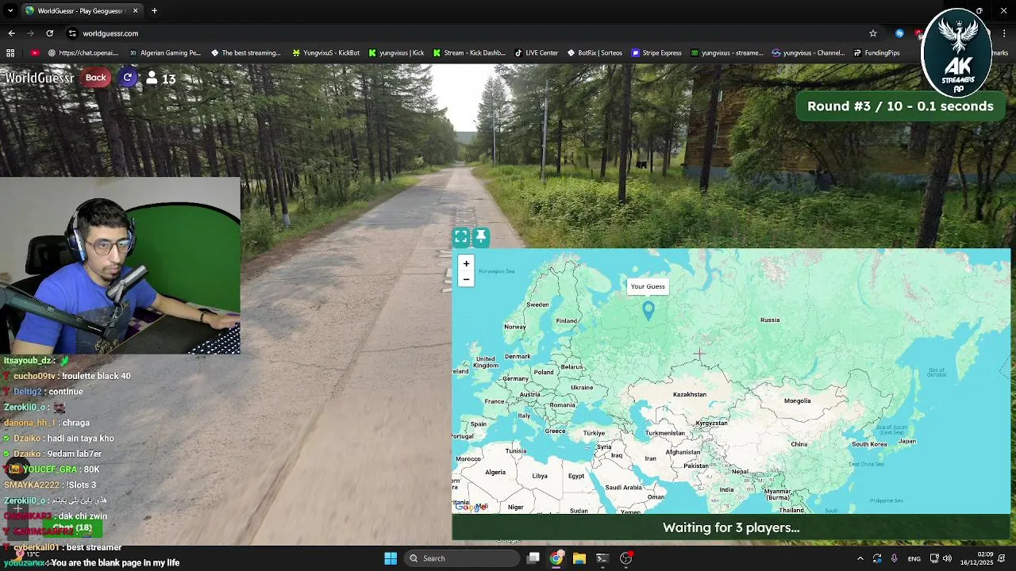Image resolution: width=1016 pixels, height=571 pixels.
Task: Open The best streaming... bookmark
Action: [246, 53]
